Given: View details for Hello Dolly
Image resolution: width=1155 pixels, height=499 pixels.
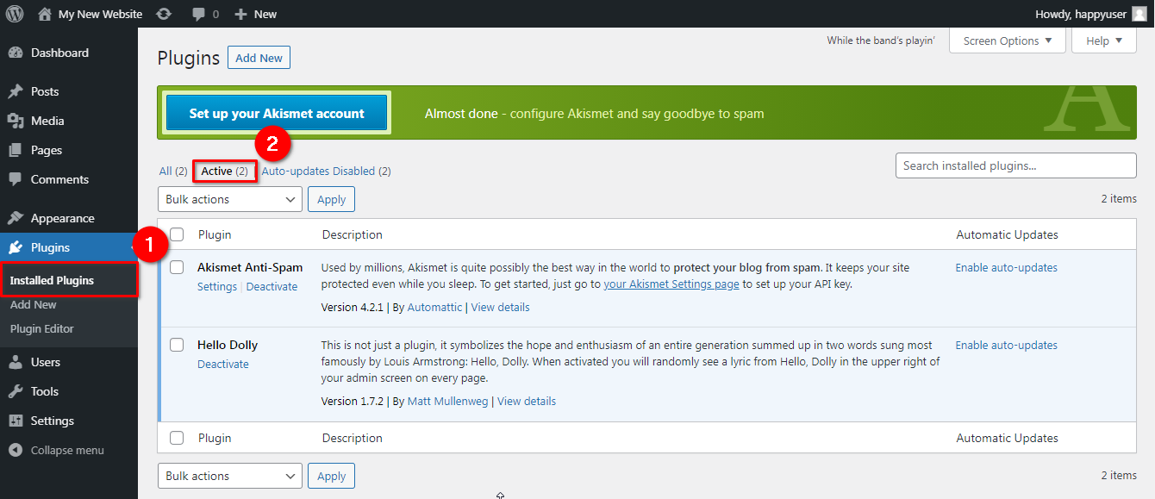Looking at the screenshot, I should pyautogui.click(x=527, y=402).
